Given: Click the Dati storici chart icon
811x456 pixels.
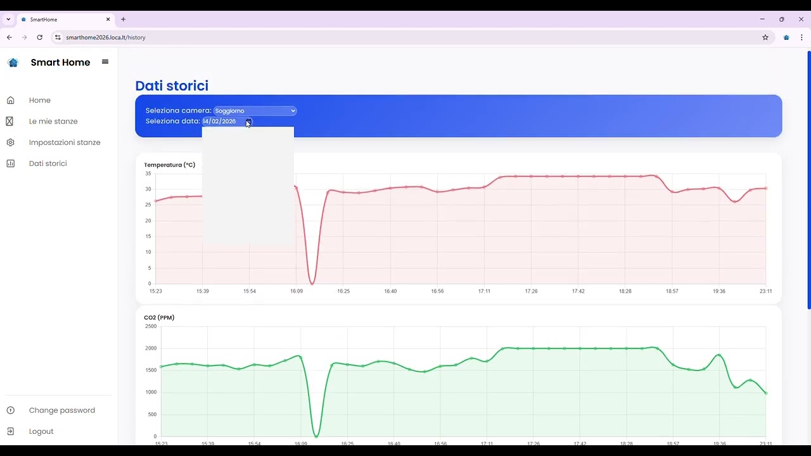Looking at the screenshot, I should pos(10,163).
